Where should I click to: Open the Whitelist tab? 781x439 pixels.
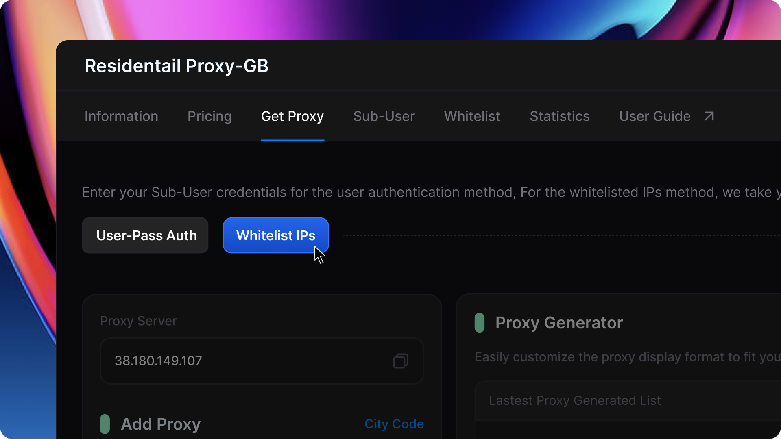(472, 117)
